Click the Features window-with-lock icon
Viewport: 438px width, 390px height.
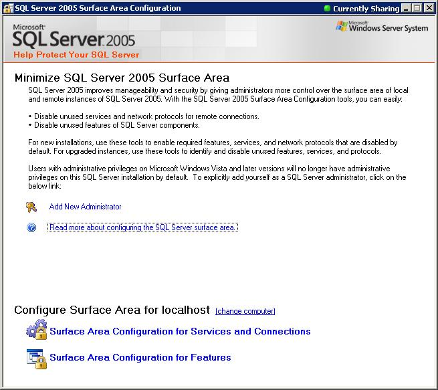37,359
